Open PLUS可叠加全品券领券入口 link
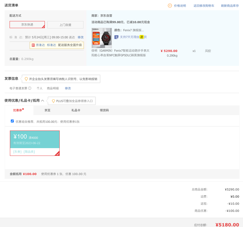Image resolution: width=243 pixels, height=227 pixels. click(75, 101)
